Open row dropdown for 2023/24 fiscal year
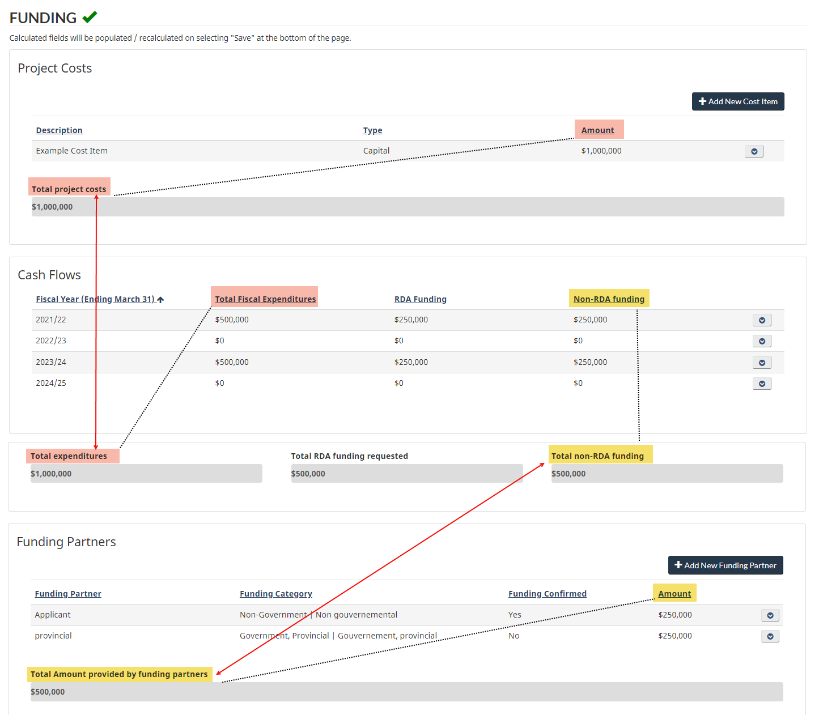Viewport: 819px width, 715px height. click(761, 363)
